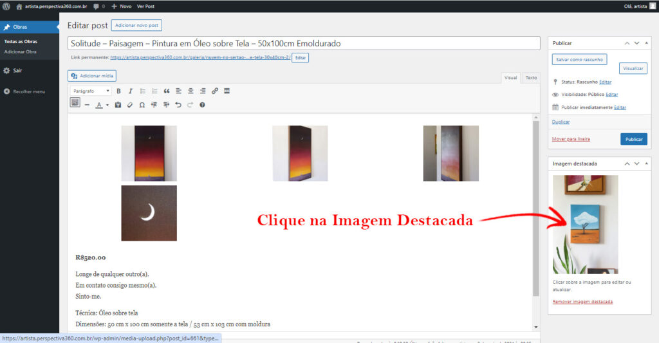Click the Adicionar mídia button
This screenshot has width=659, height=343.
[x=92, y=76]
